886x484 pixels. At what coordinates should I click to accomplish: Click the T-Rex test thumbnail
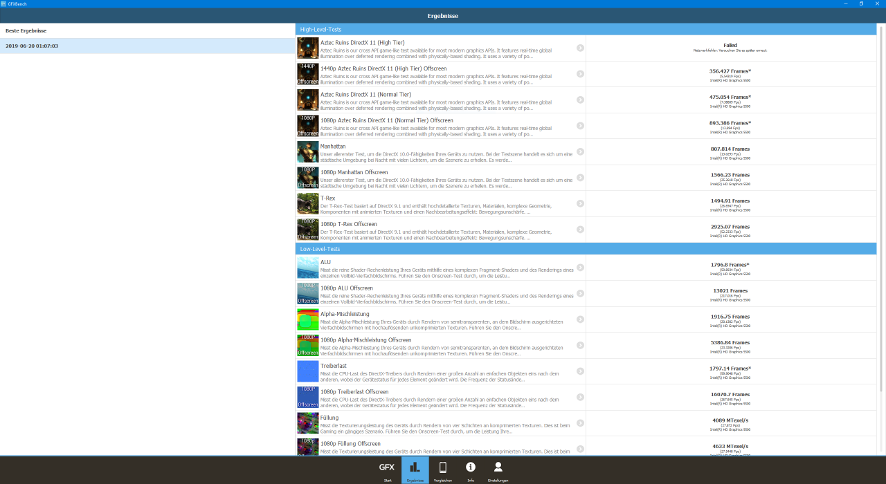(308, 203)
